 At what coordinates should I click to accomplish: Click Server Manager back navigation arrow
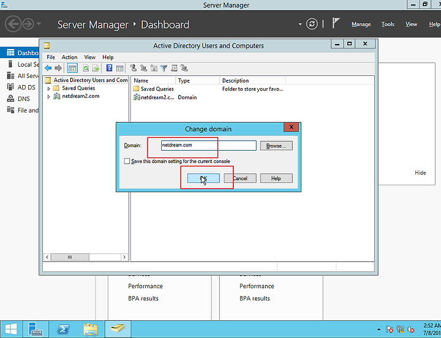pos(13,24)
